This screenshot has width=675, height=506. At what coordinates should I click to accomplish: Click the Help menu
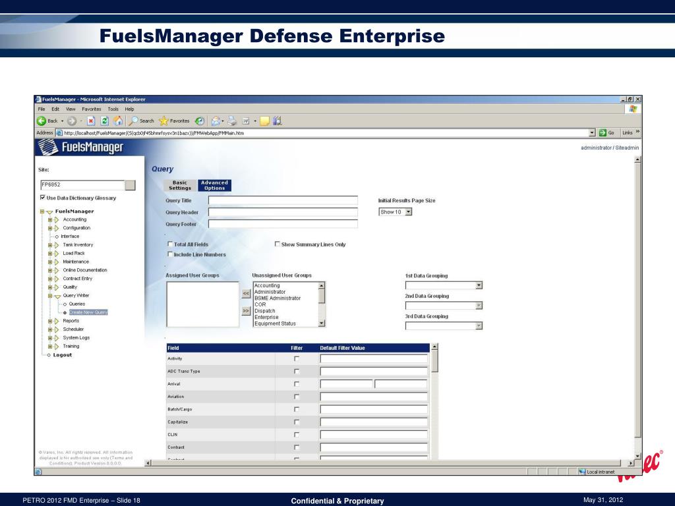pyautogui.click(x=130, y=109)
